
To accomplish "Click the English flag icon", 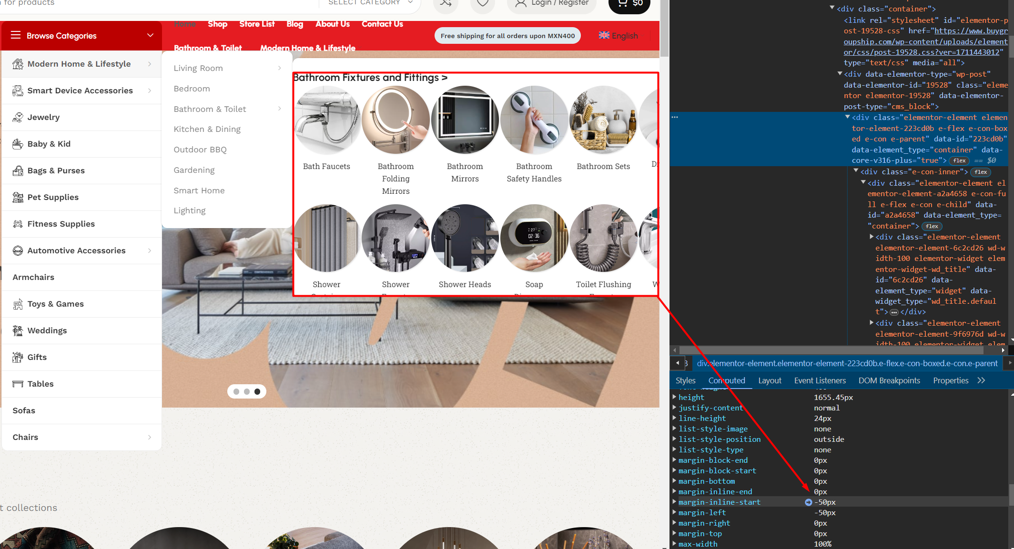I will [604, 35].
